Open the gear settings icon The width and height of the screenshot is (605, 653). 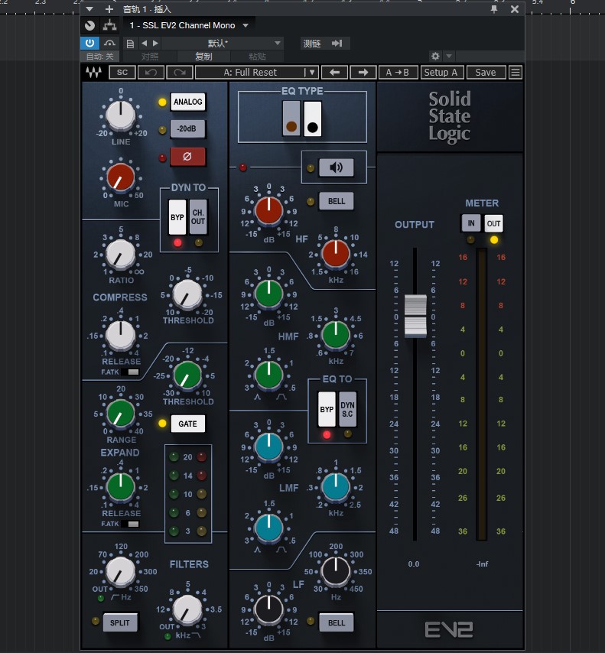(x=435, y=56)
